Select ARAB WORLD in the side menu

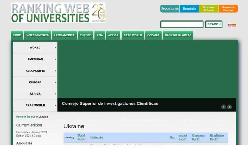[35, 105]
